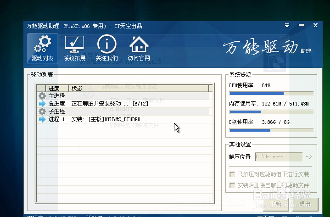Click the blue arrow icon beside 进程-1
Viewport: 330px width, 217px height.
coord(42,119)
